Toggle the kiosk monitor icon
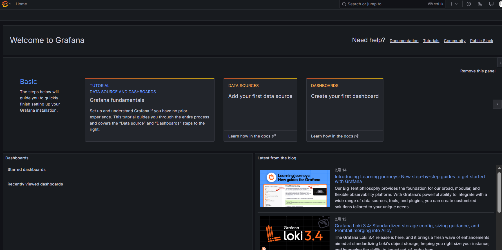 pos(491,4)
